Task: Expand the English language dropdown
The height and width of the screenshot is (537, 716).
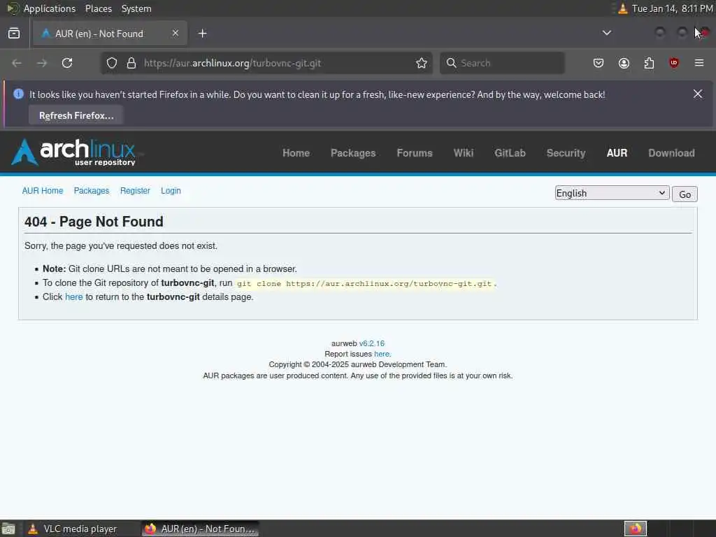Action: pyautogui.click(x=612, y=193)
